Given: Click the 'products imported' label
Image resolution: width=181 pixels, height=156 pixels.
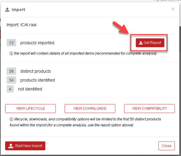Looking at the screenshot, I should pos(37,43).
